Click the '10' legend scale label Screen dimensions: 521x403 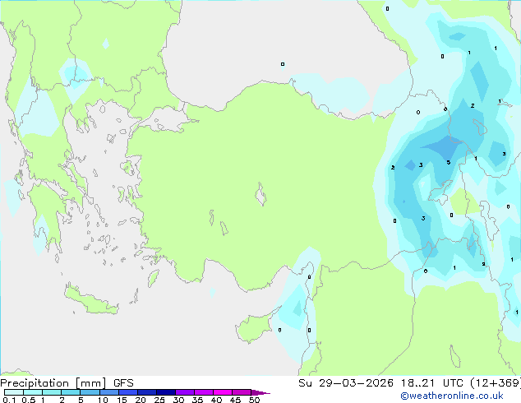(x=103, y=400)
